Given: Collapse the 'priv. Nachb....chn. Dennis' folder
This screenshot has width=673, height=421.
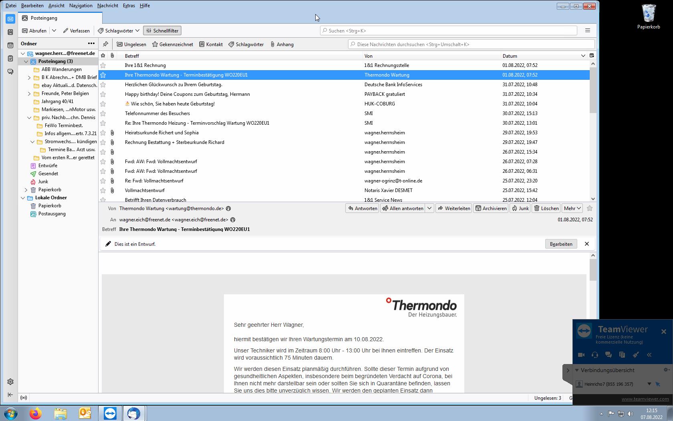Looking at the screenshot, I should click(x=29, y=117).
